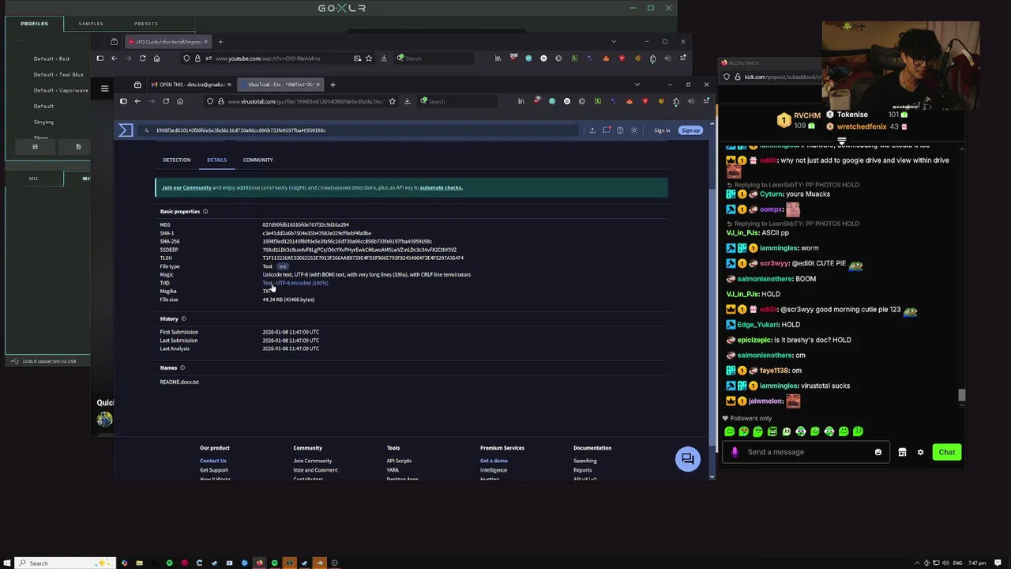Click the Get Support footer link
Image resolution: width=1011 pixels, height=569 pixels.
(213, 470)
